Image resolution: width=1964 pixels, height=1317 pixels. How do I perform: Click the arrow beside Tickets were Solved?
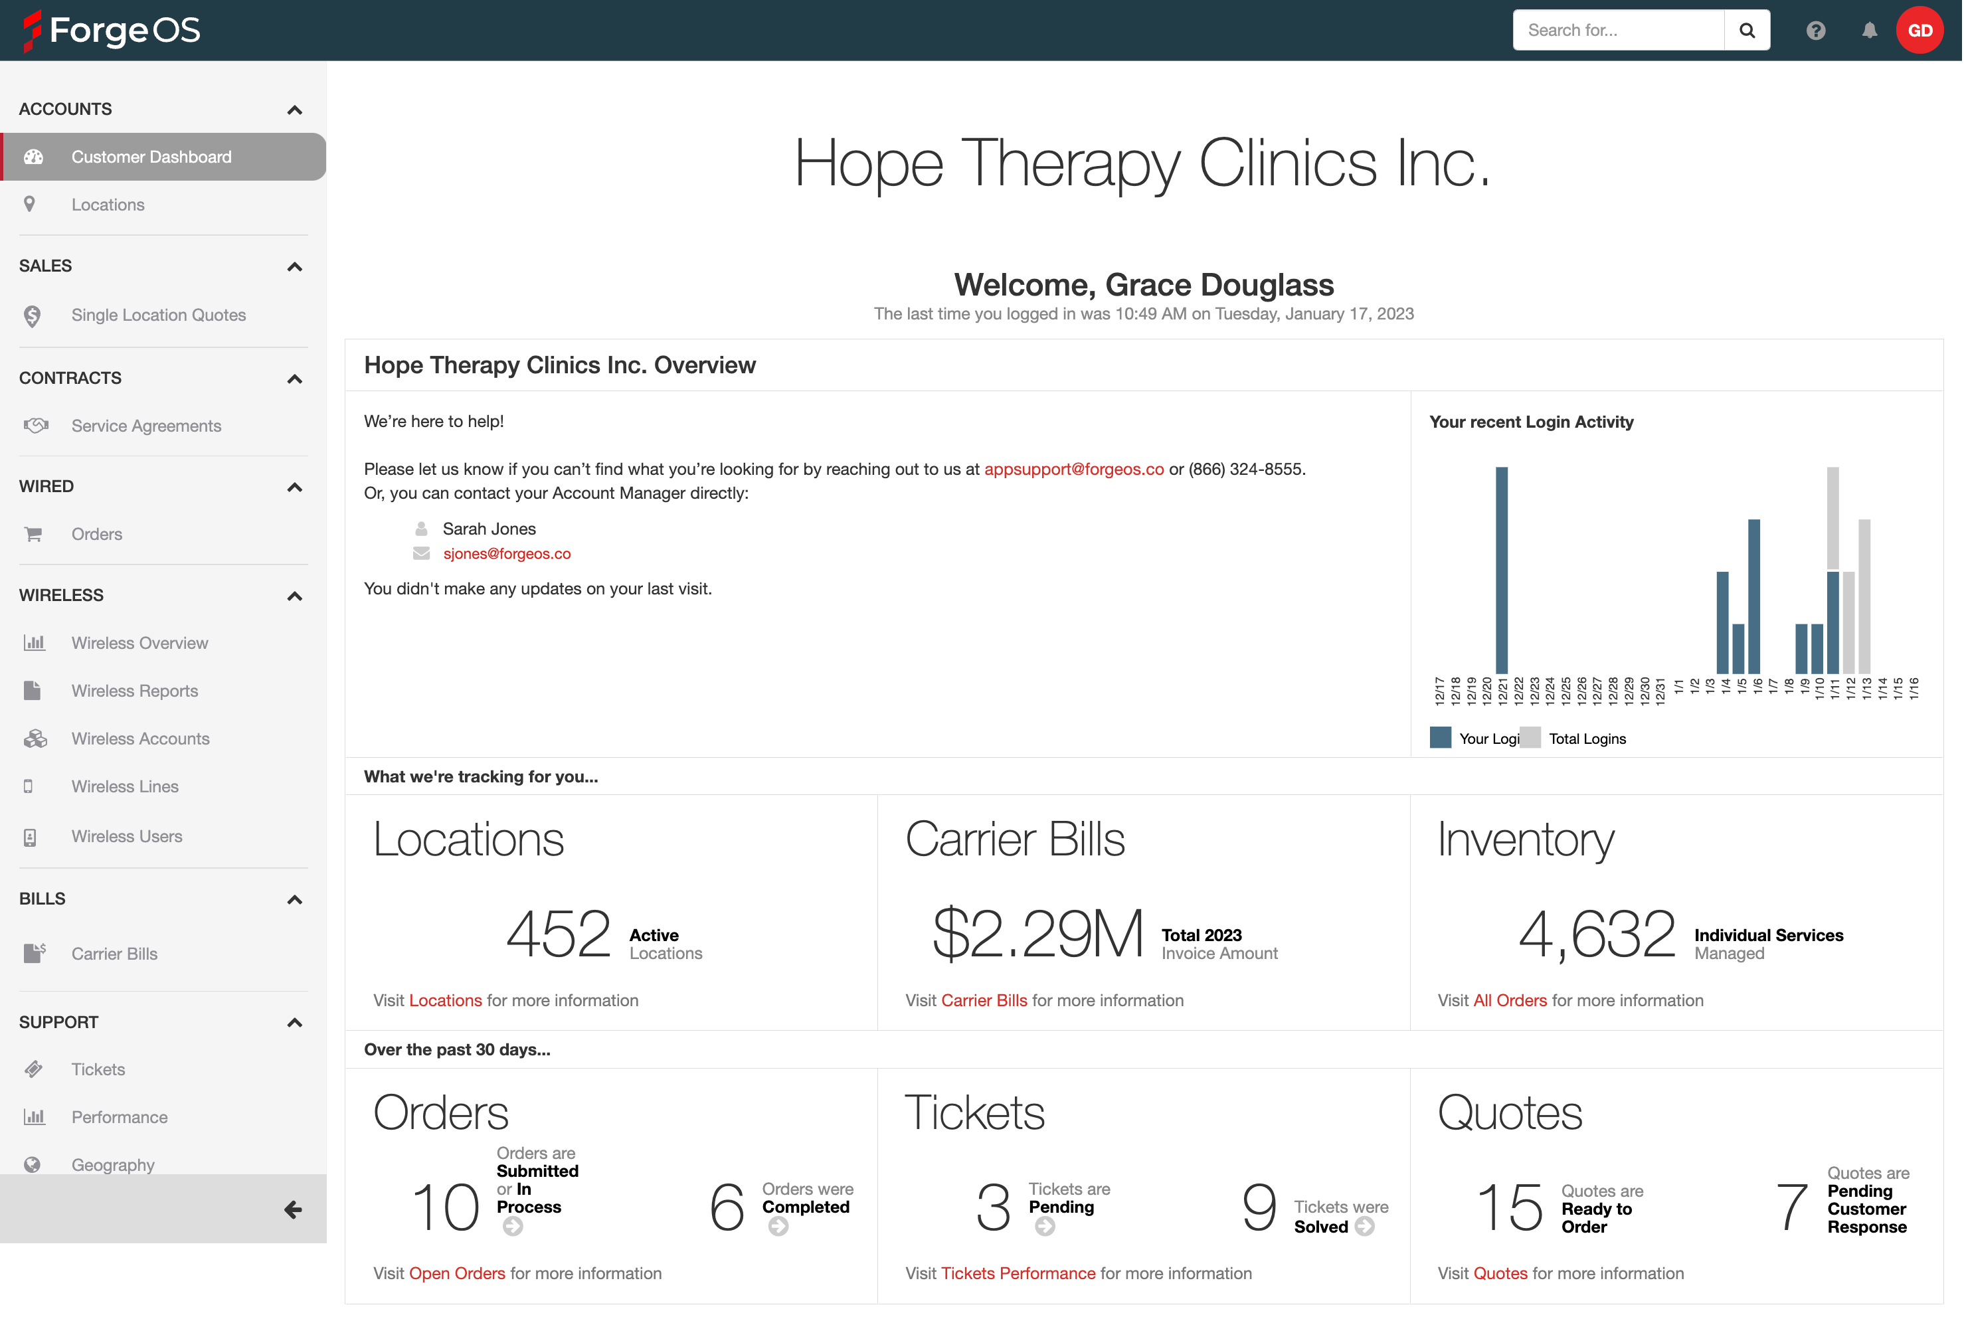(1365, 1226)
